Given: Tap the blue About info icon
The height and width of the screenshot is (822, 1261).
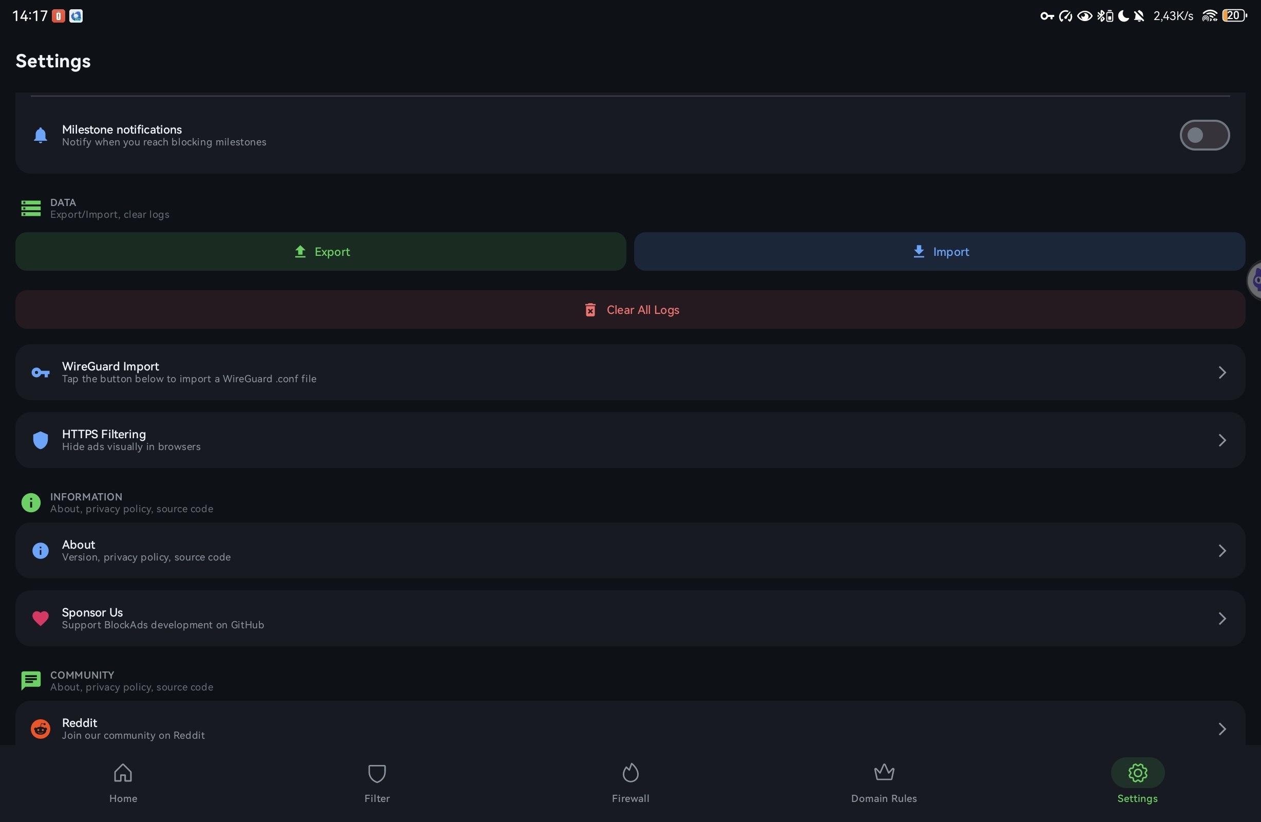Looking at the screenshot, I should 40,550.
